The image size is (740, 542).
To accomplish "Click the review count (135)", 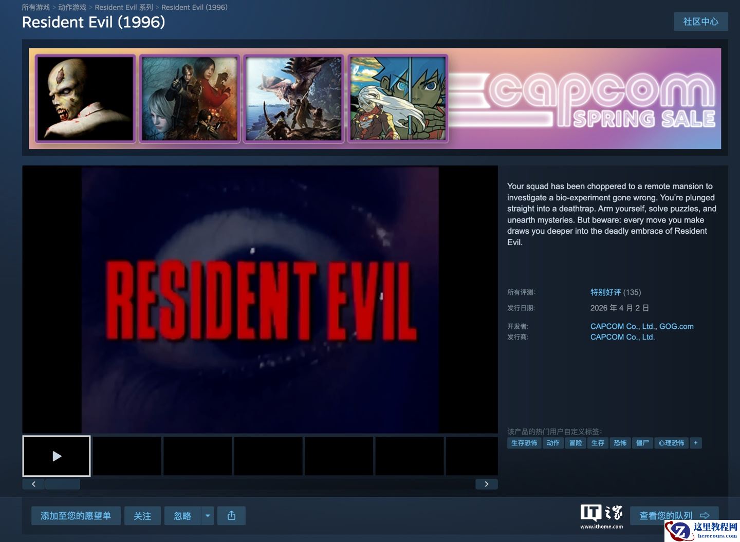I will 632,292.
